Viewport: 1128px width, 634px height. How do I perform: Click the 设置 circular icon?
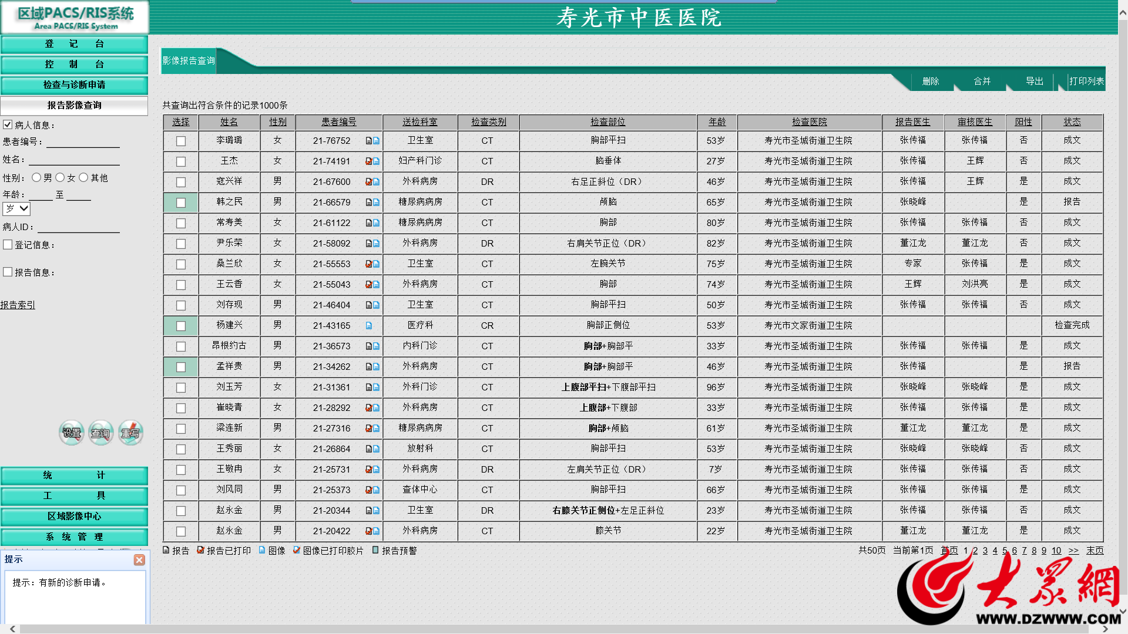[71, 433]
